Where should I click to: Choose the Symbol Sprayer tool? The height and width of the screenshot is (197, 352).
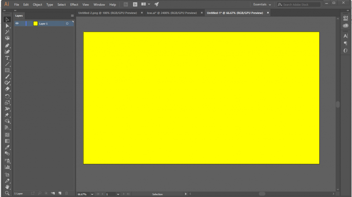click(7, 161)
